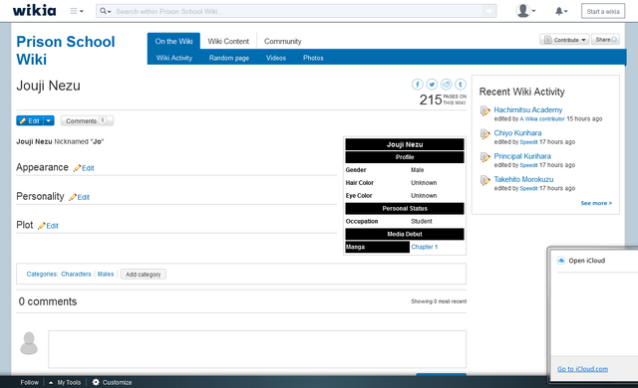Click the Customize gear icon

[x=96, y=382]
